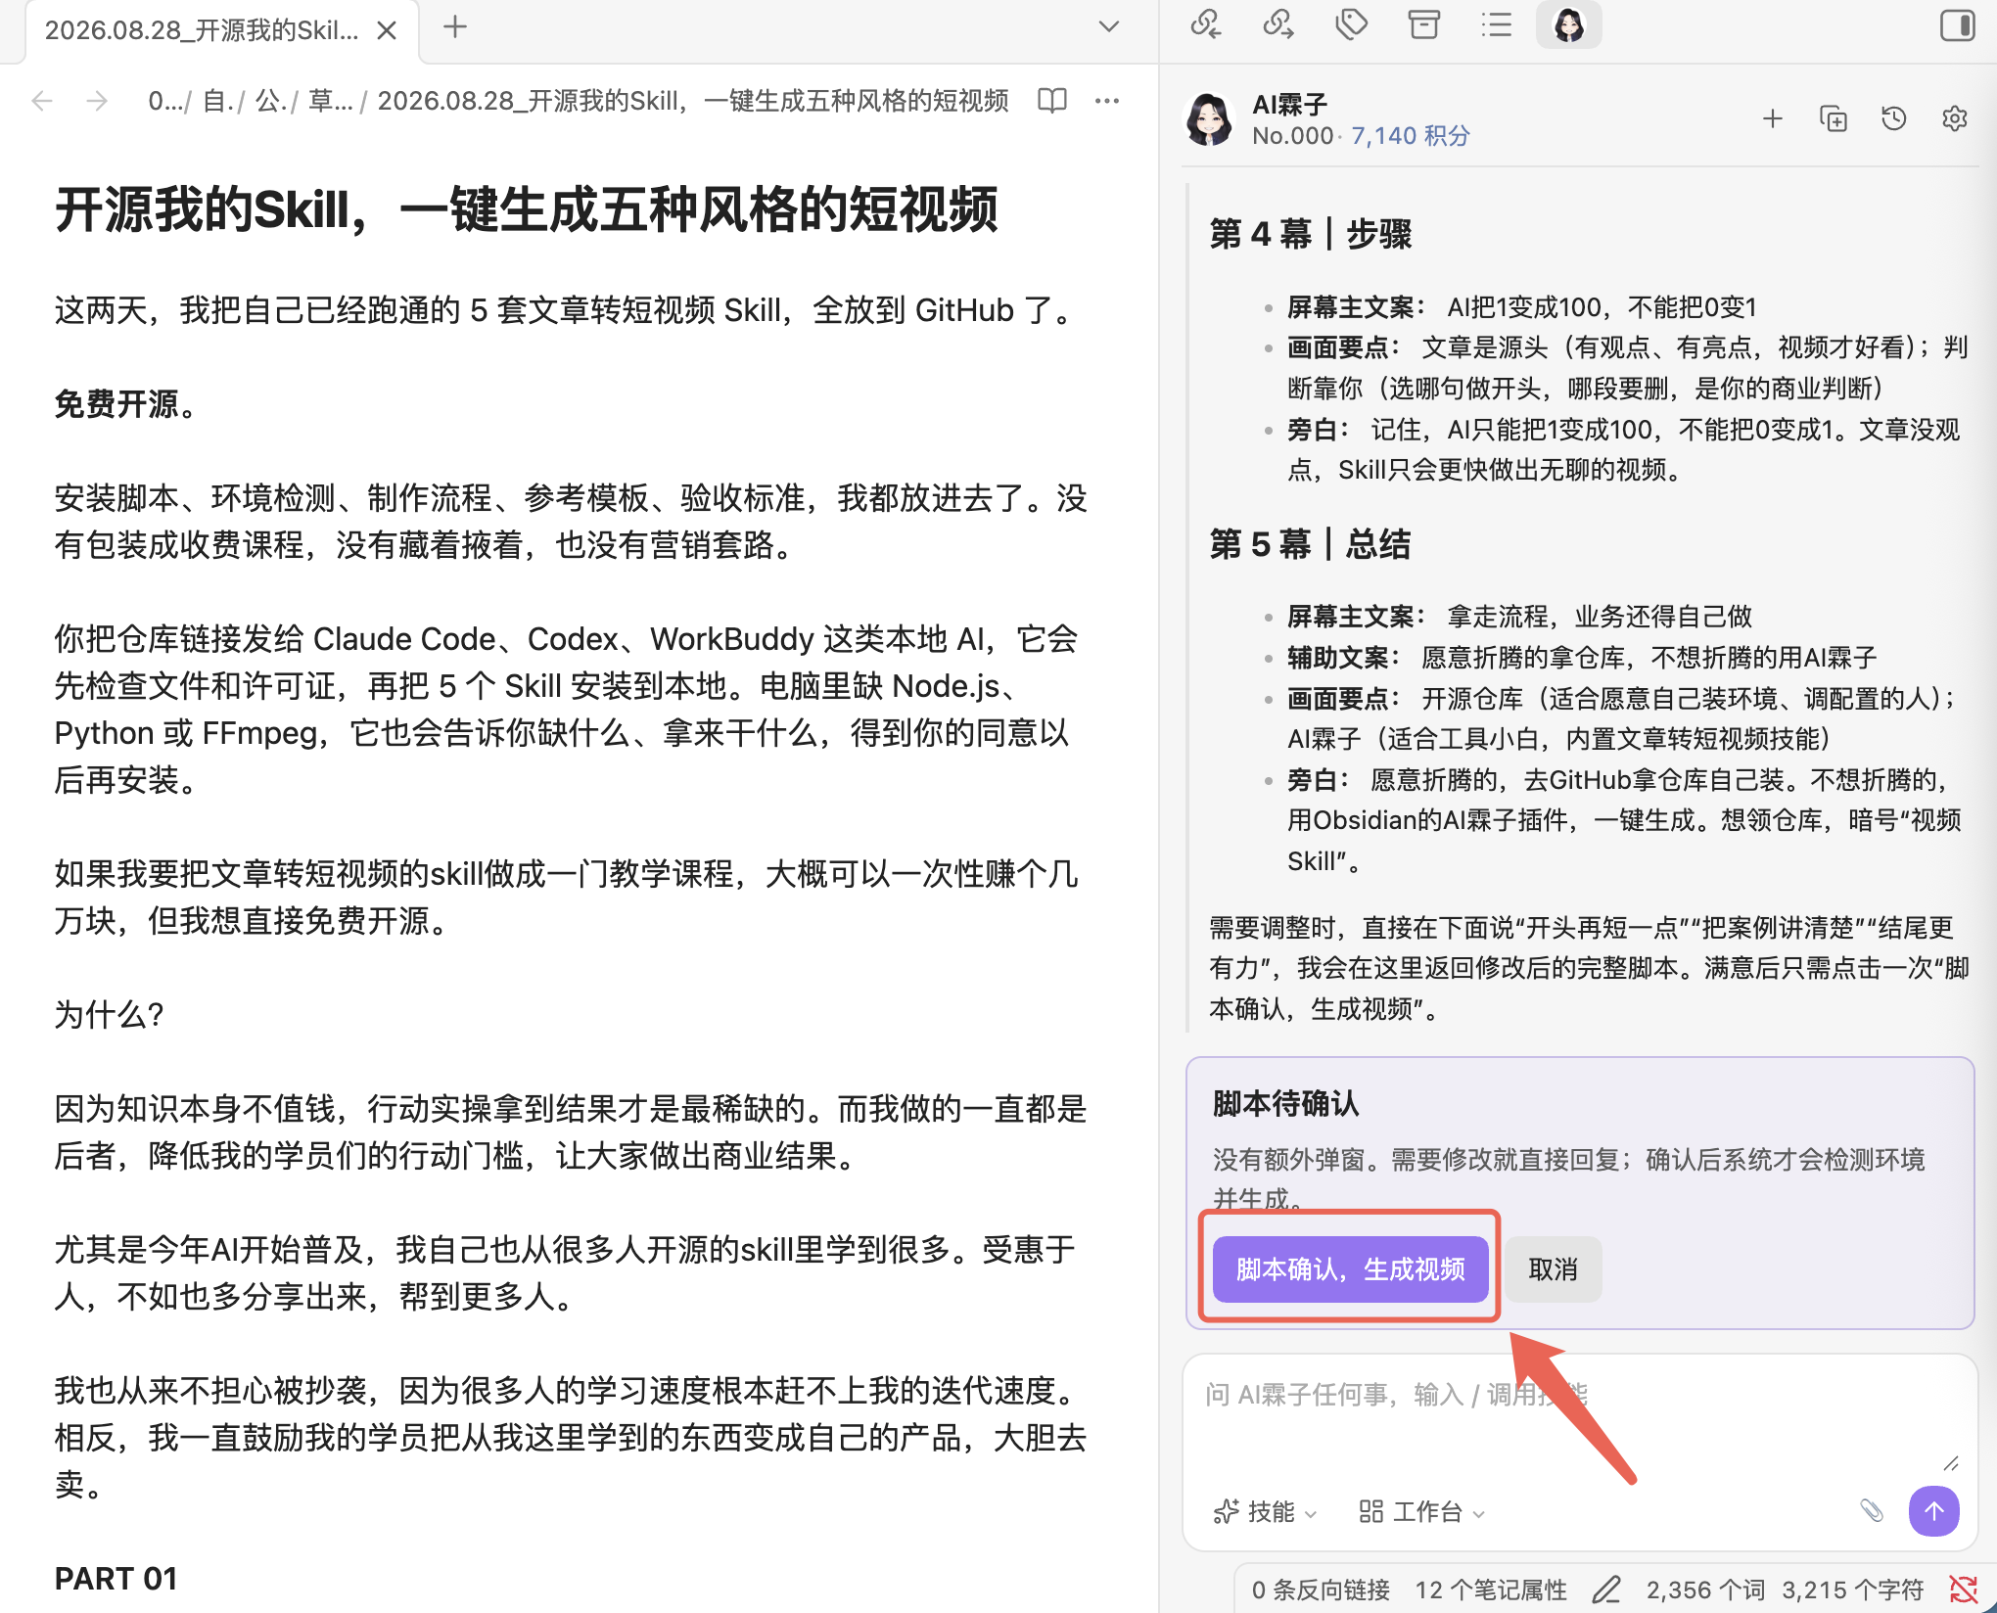
Task: Open the 12 个笔记属性 status item
Action: [1491, 1590]
